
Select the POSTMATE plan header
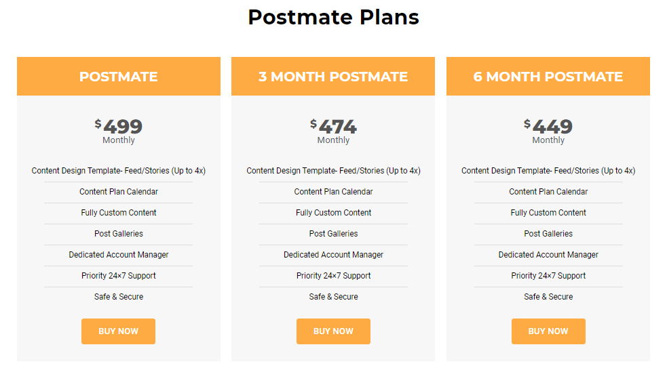(119, 77)
